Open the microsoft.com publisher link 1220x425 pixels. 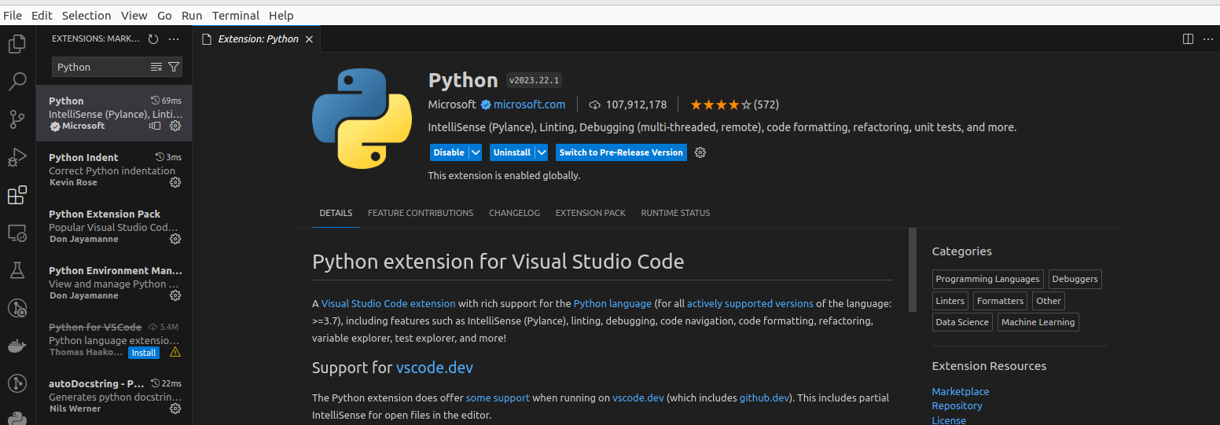click(x=529, y=104)
